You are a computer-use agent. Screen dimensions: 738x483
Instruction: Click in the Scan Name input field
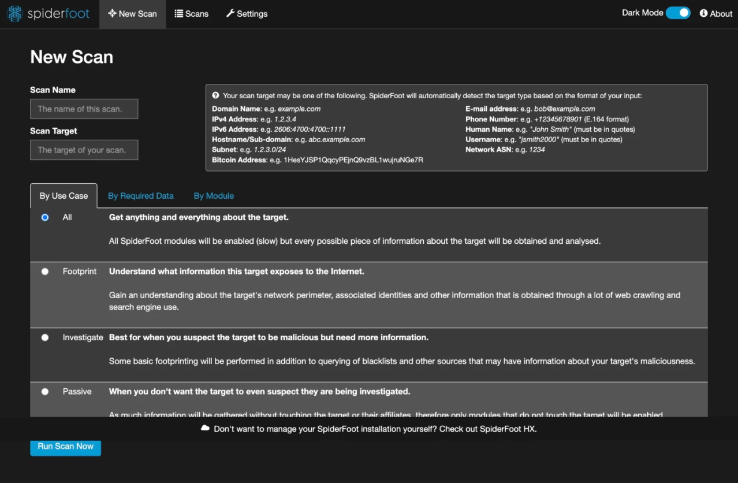point(84,109)
